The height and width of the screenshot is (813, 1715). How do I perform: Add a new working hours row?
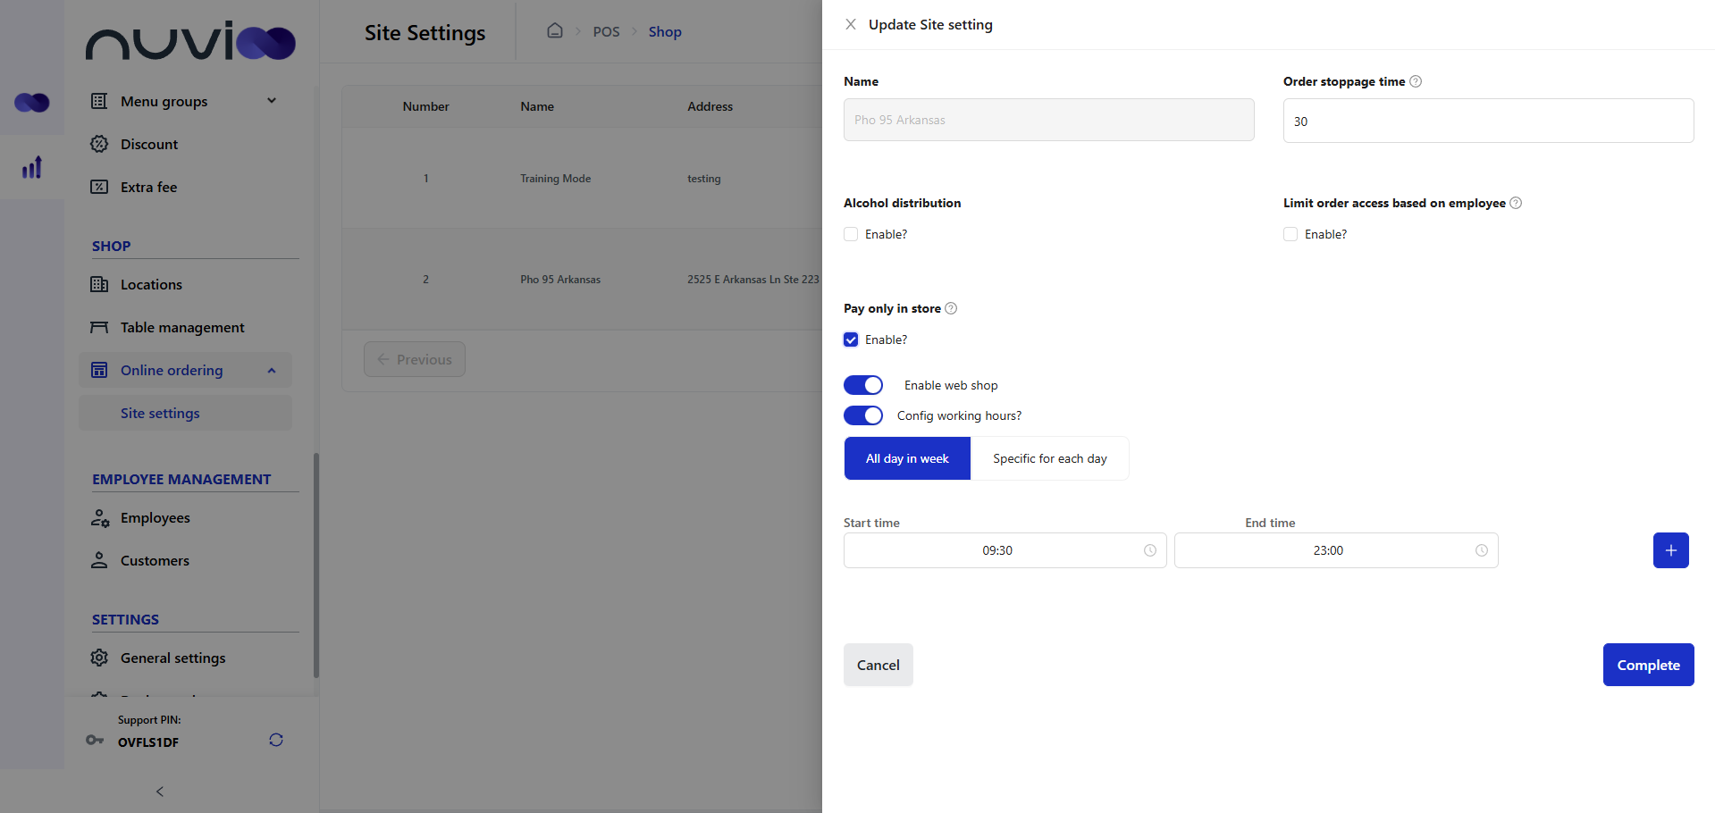point(1670,550)
